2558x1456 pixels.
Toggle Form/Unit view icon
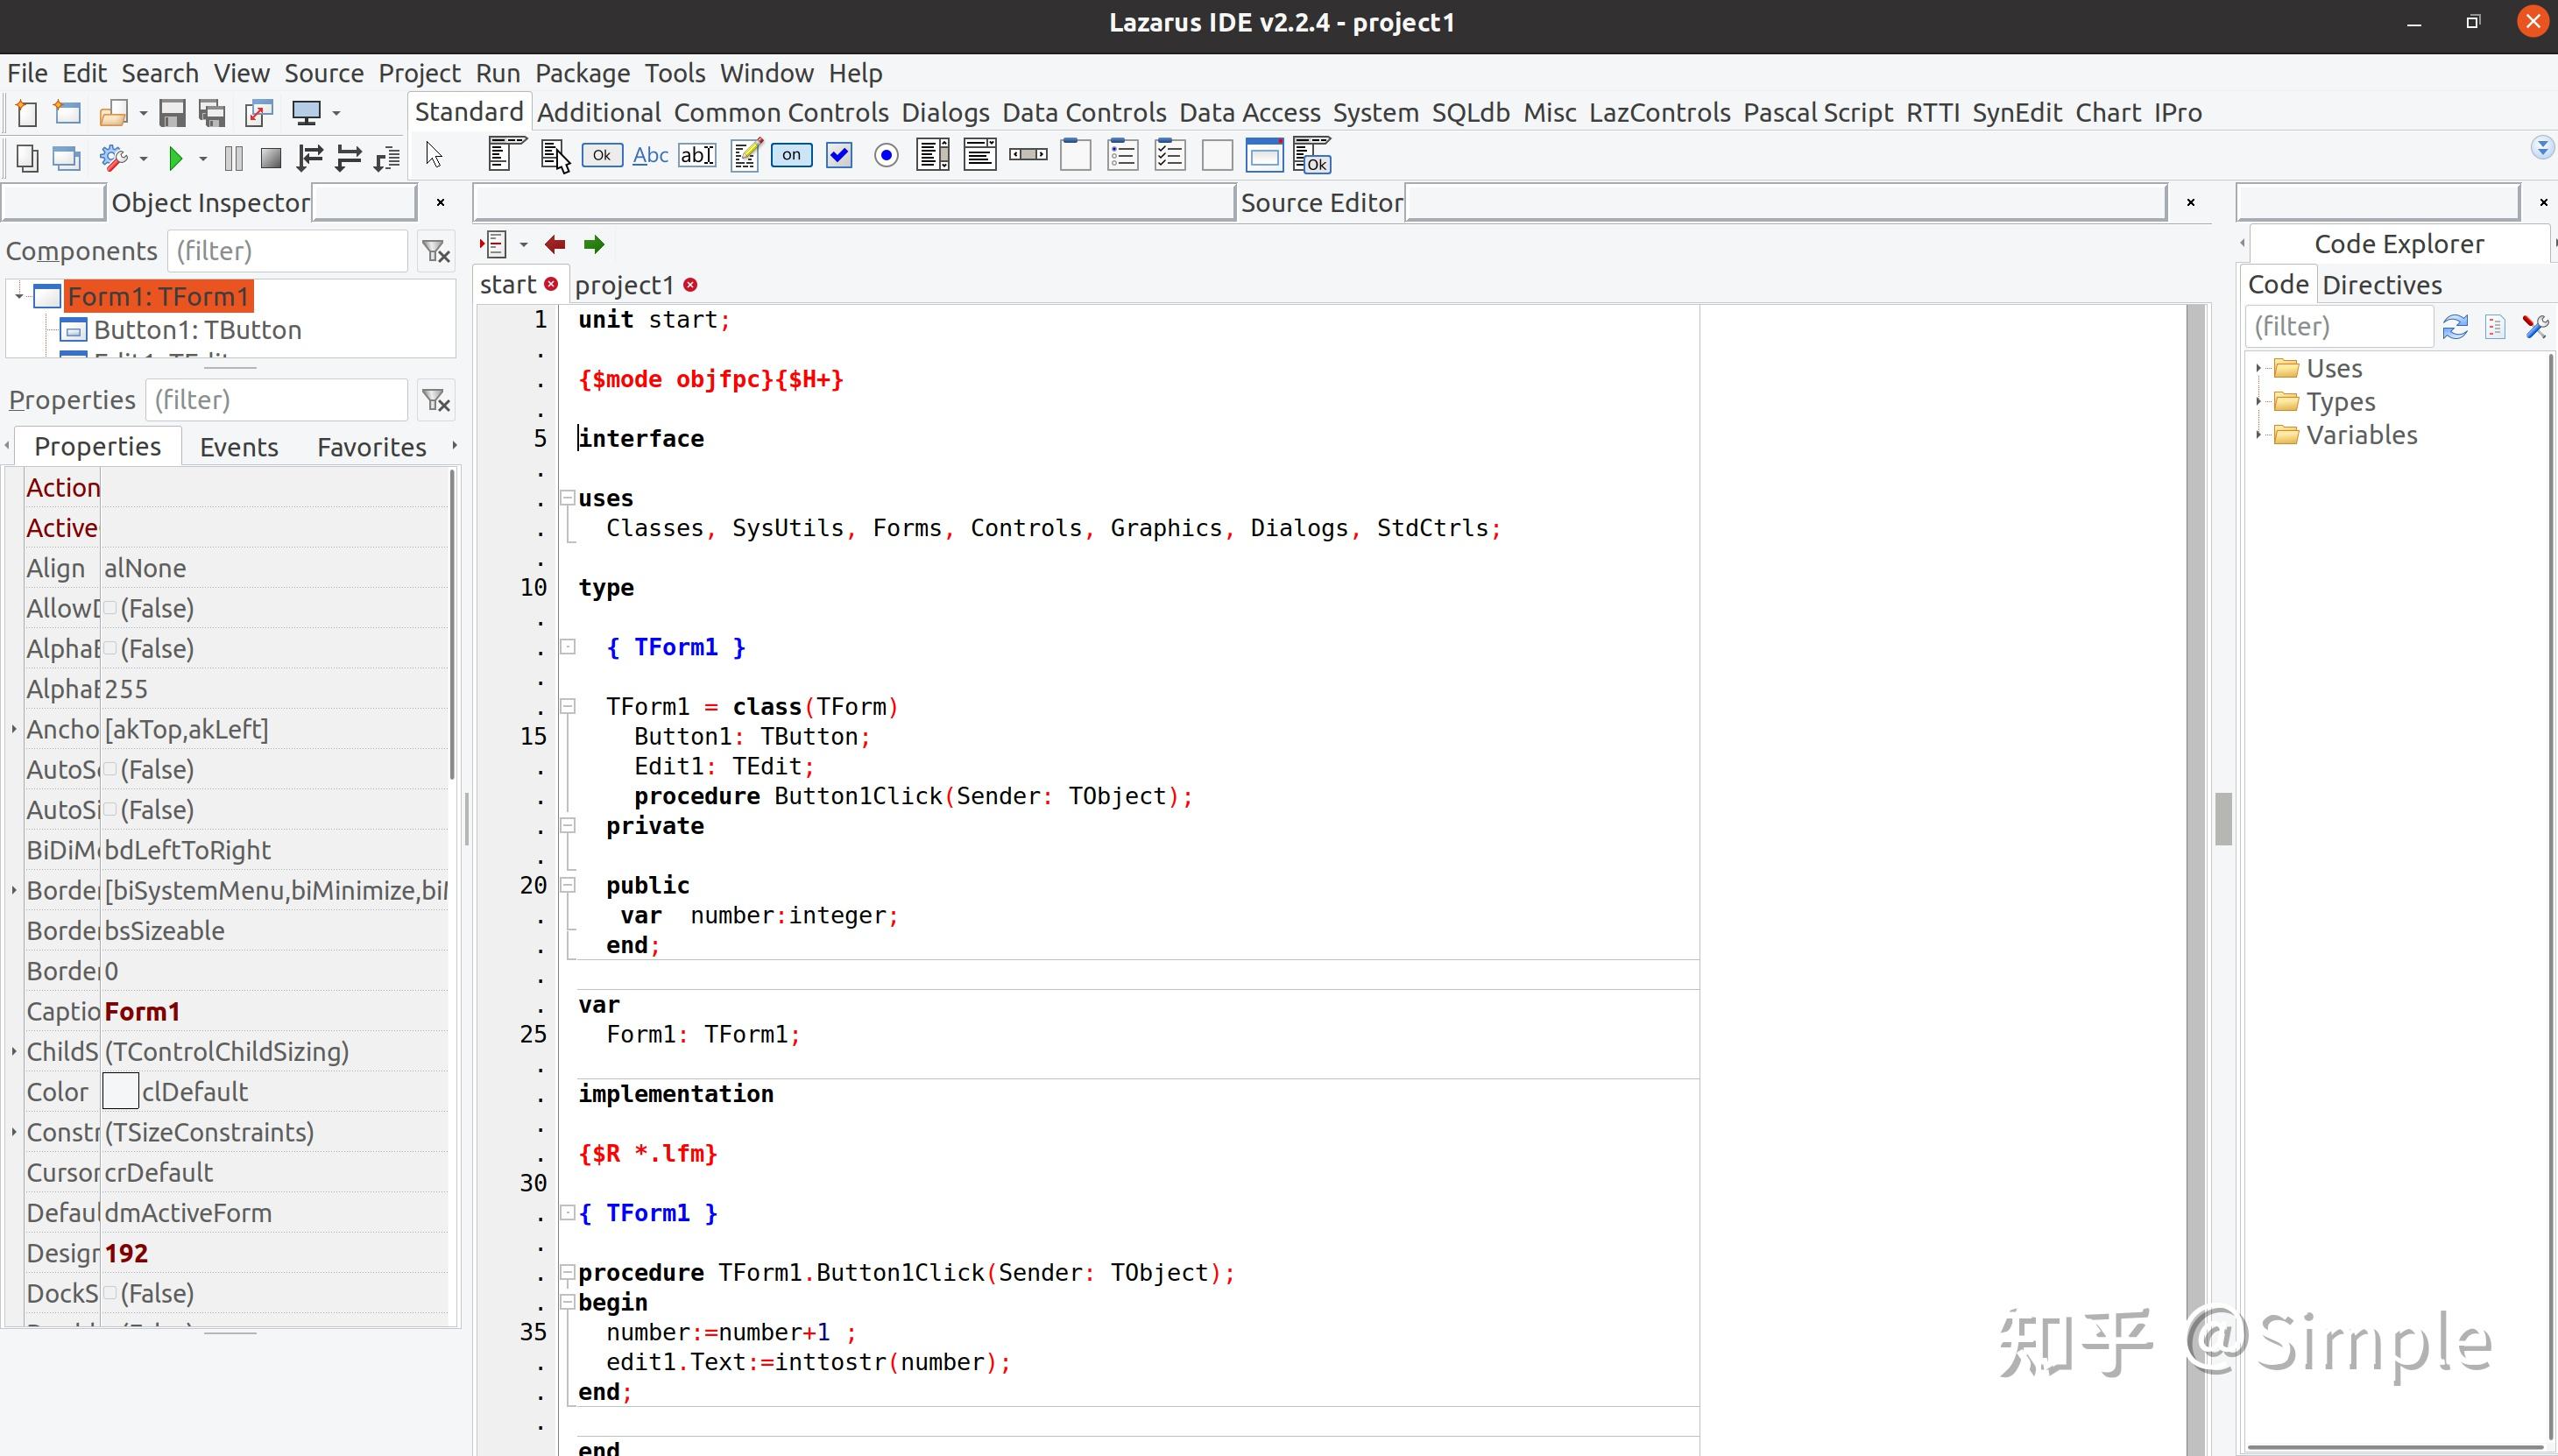coord(259,113)
